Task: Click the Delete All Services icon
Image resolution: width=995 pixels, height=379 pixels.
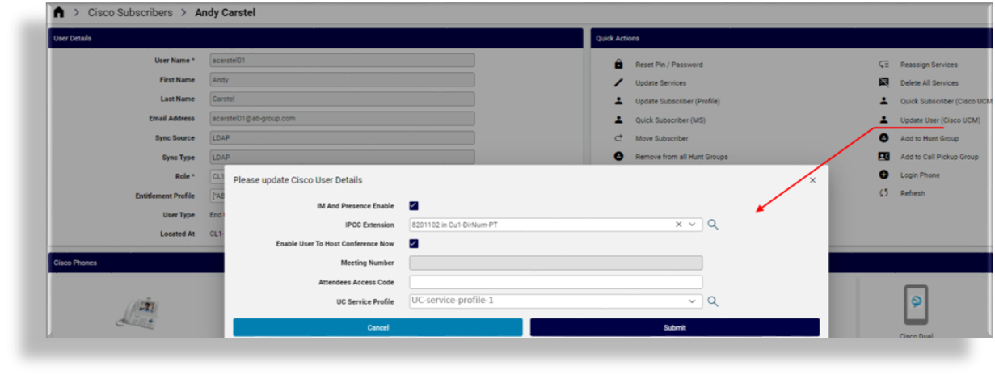Action: pyautogui.click(x=883, y=83)
